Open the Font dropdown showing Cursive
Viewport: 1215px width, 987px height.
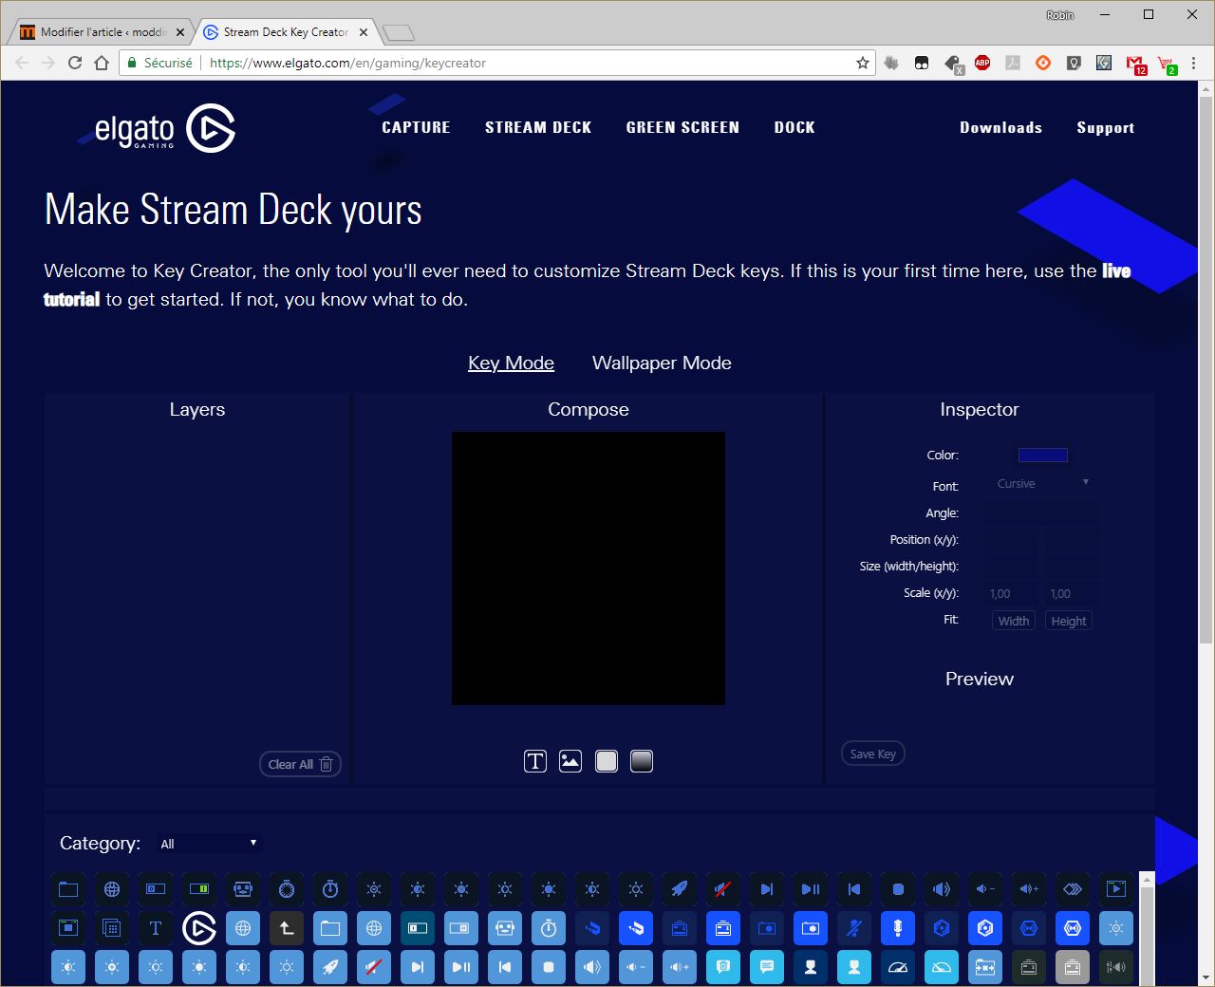coord(1042,484)
